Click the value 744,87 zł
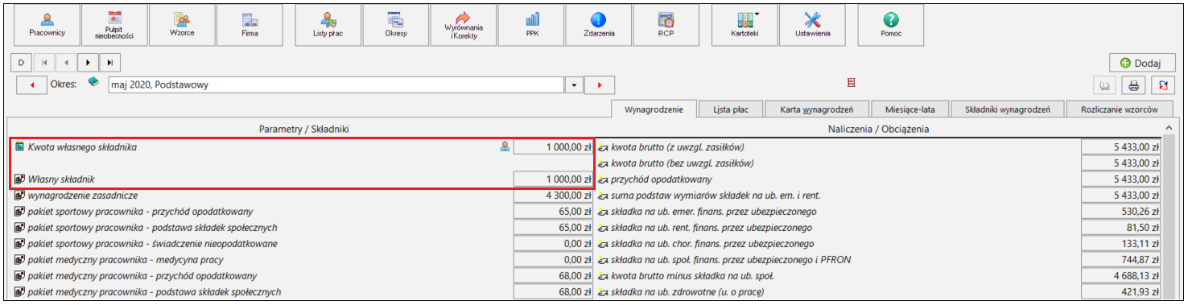This screenshot has height=305, width=1188. tap(1121, 259)
